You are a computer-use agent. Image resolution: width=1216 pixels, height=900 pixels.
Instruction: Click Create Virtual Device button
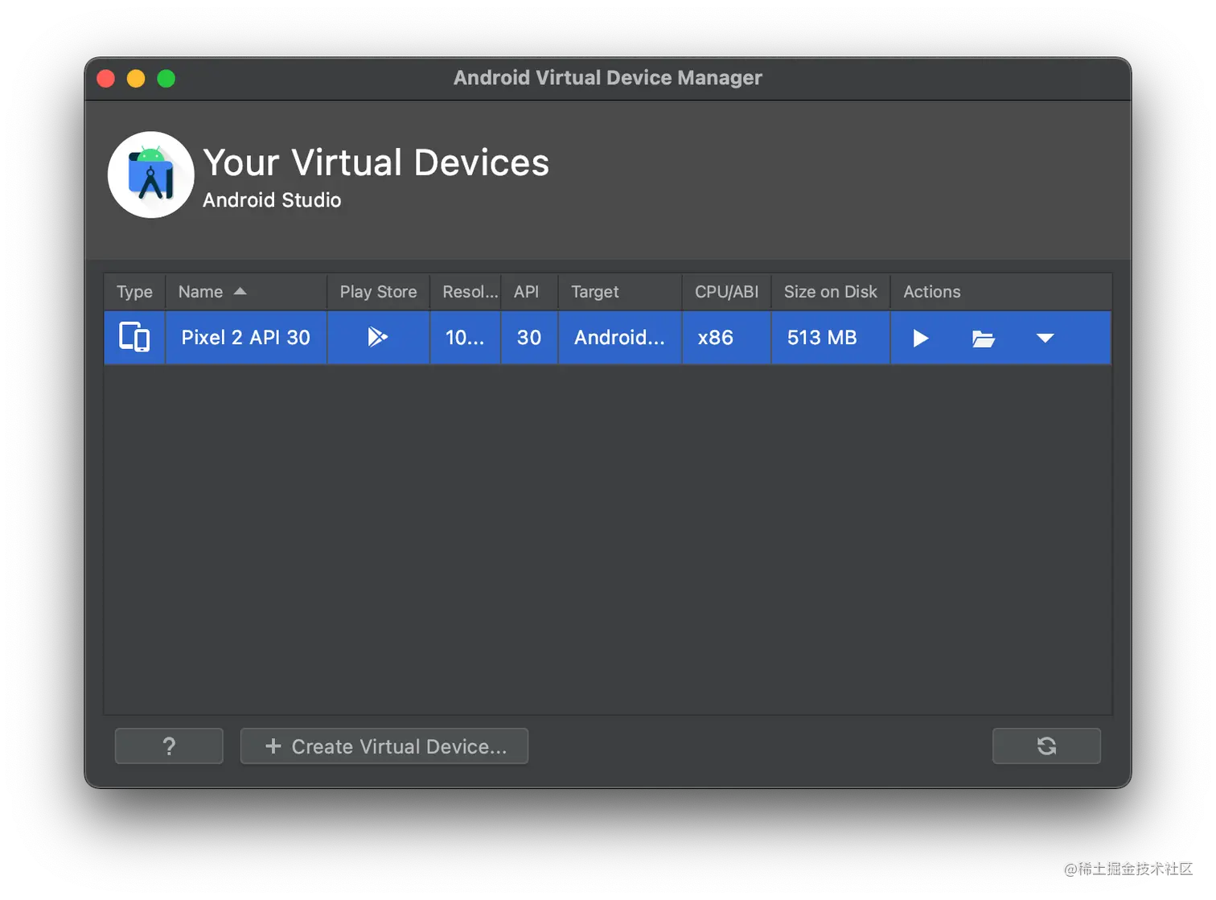pos(384,746)
